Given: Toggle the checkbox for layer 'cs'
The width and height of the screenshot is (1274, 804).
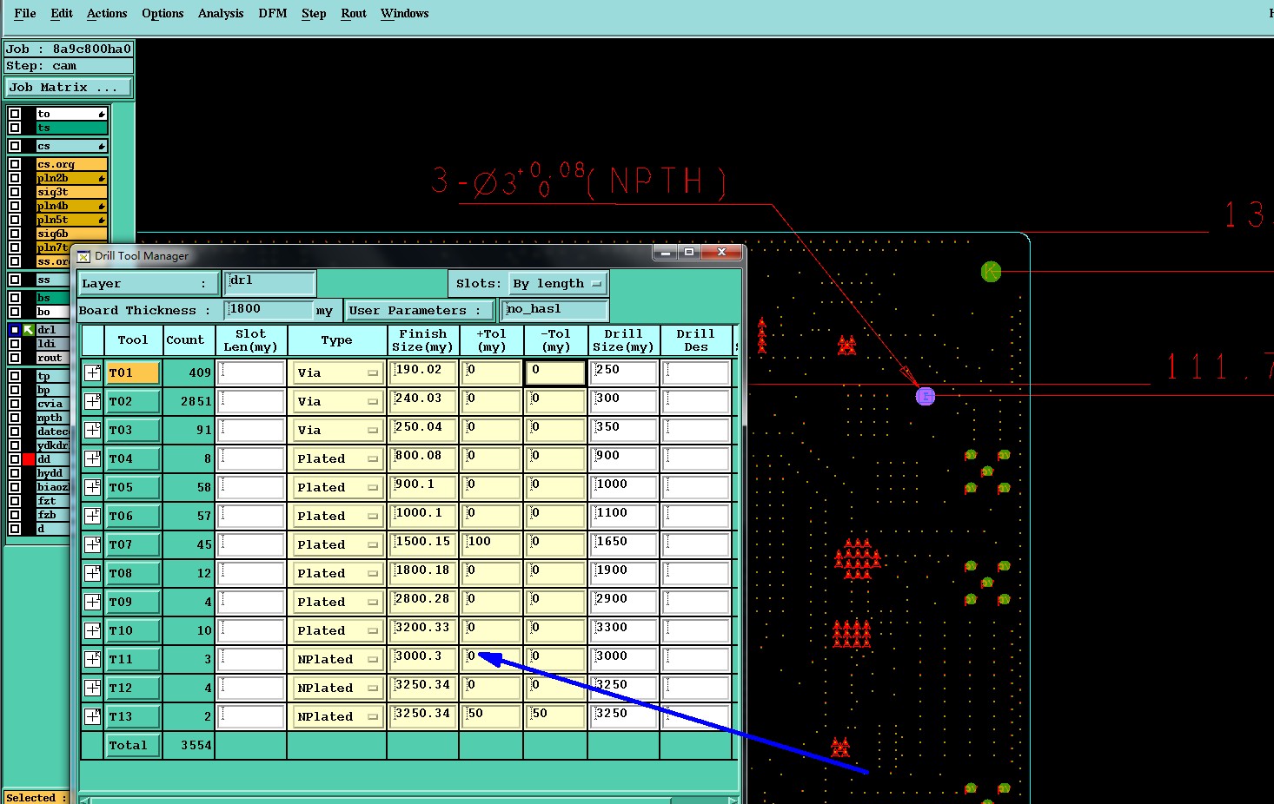Looking at the screenshot, I should click(15, 146).
